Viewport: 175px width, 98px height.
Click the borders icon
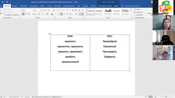pos(81,14)
